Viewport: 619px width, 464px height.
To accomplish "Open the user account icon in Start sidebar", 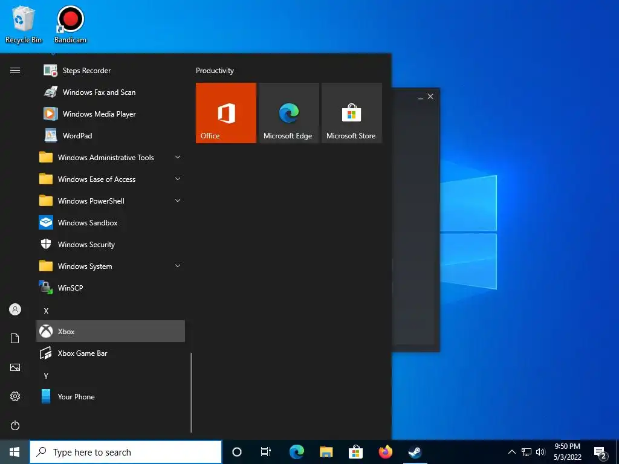I will click(x=15, y=309).
